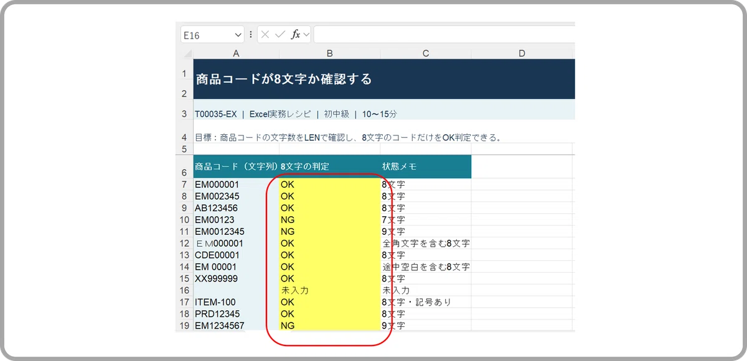Click yellow 未入力 cell in column B
The image size is (747, 361).
click(x=329, y=290)
